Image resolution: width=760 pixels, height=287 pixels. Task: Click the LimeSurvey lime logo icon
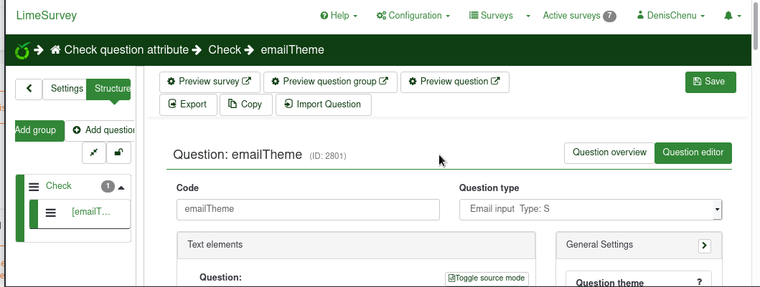point(22,50)
